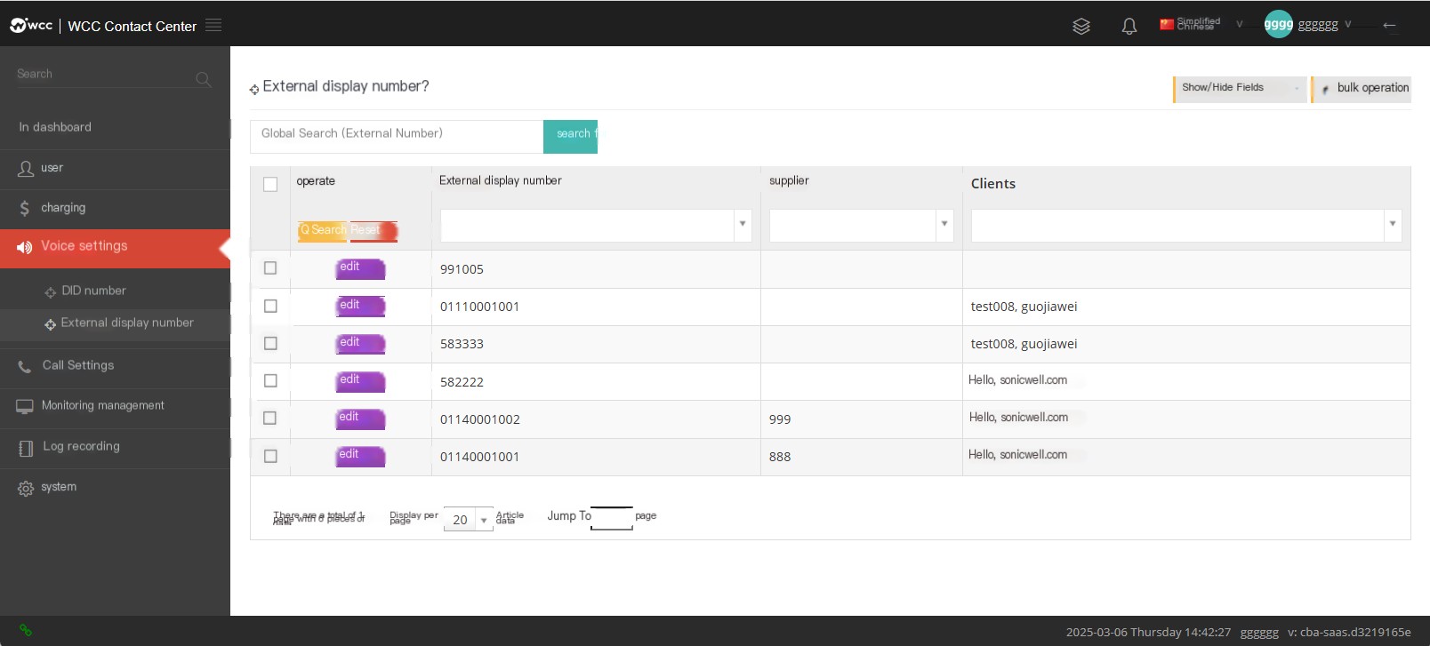Click the bulk operation button
The height and width of the screenshot is (646, 1430).
[1362, 88]
